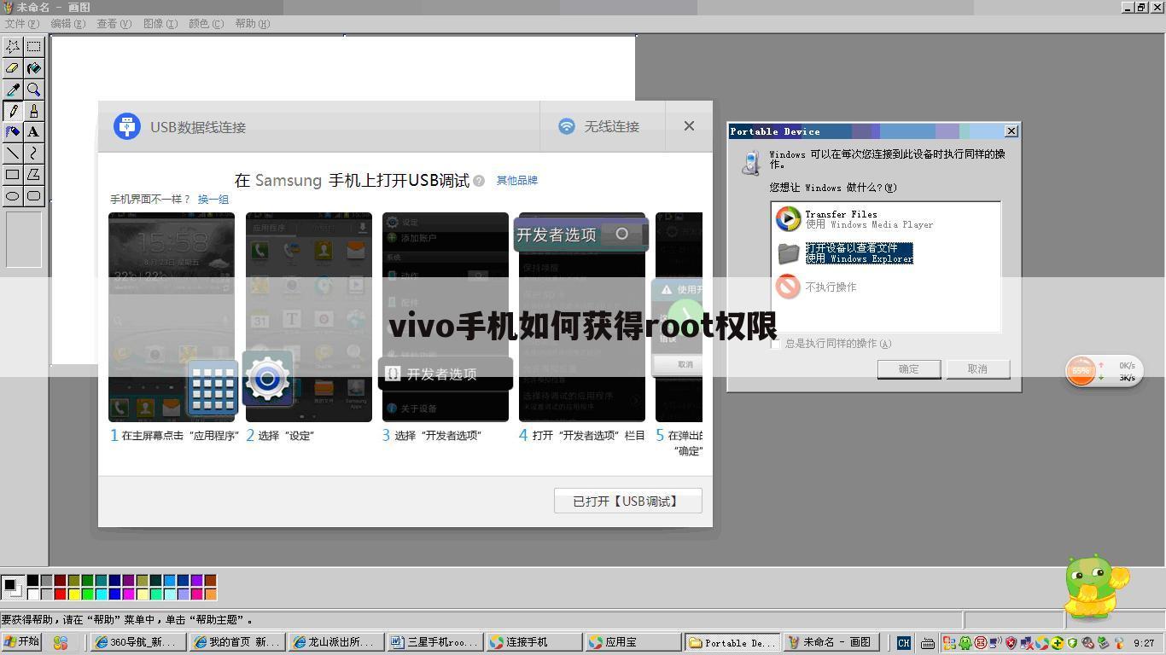Close the USB connection guide dialog

689,125
